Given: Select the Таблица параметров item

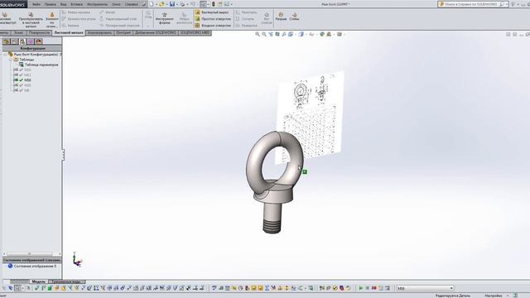Looking at the screenshot, I should coord(39,65).
